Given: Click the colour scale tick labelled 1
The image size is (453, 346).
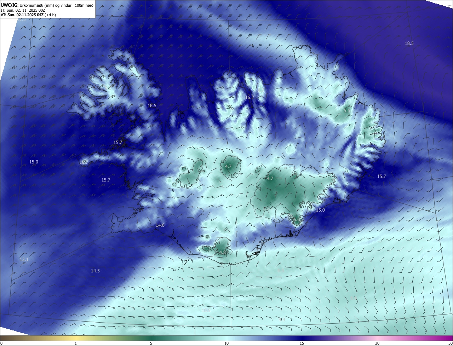Looking at the screenshot, I should coord(76,343).
